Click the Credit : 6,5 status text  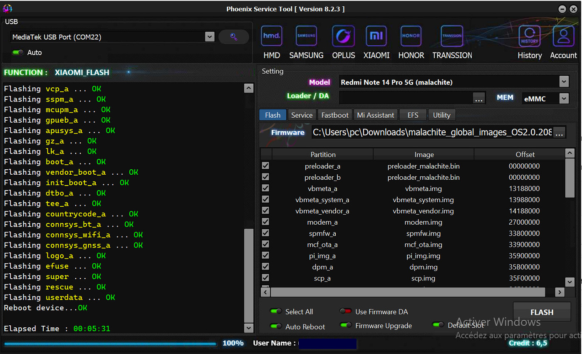pos(528,343)
